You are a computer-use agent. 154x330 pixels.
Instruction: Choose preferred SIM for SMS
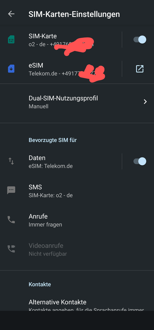click(x=77, y=191)
